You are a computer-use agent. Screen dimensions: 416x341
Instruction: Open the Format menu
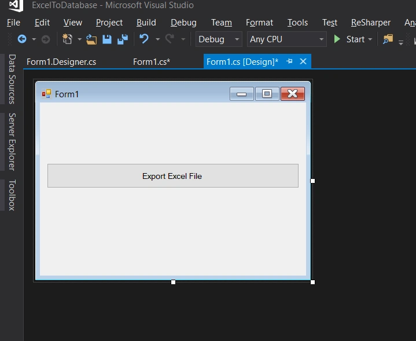[259, 23]
